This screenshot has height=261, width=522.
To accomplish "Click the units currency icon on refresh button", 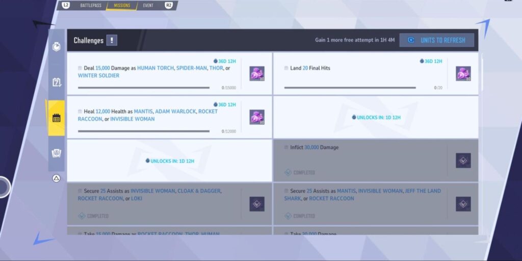I will (411, 40).
